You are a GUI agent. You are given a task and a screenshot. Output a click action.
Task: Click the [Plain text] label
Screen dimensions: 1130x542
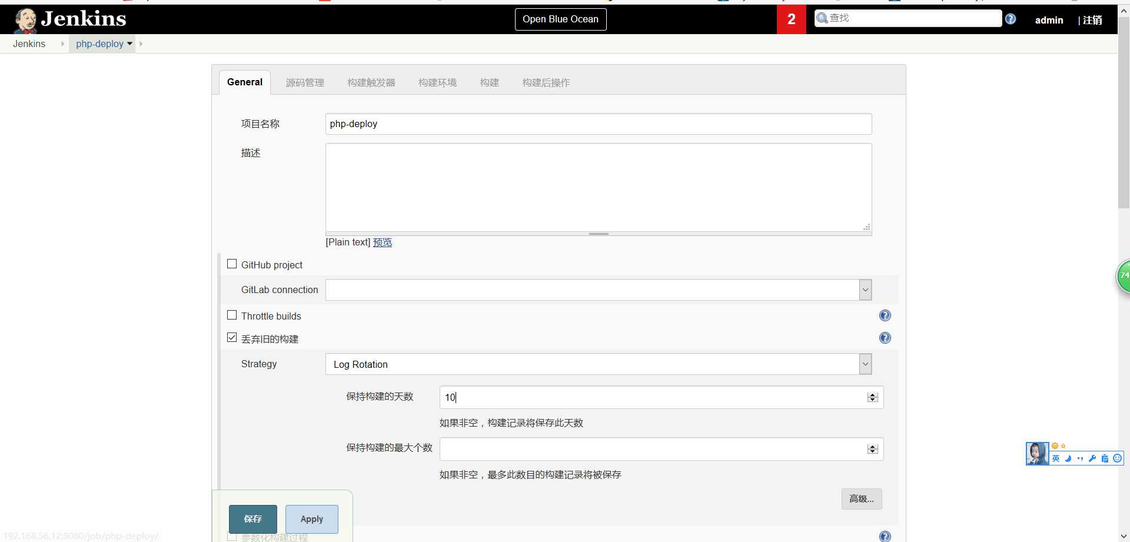348,242
